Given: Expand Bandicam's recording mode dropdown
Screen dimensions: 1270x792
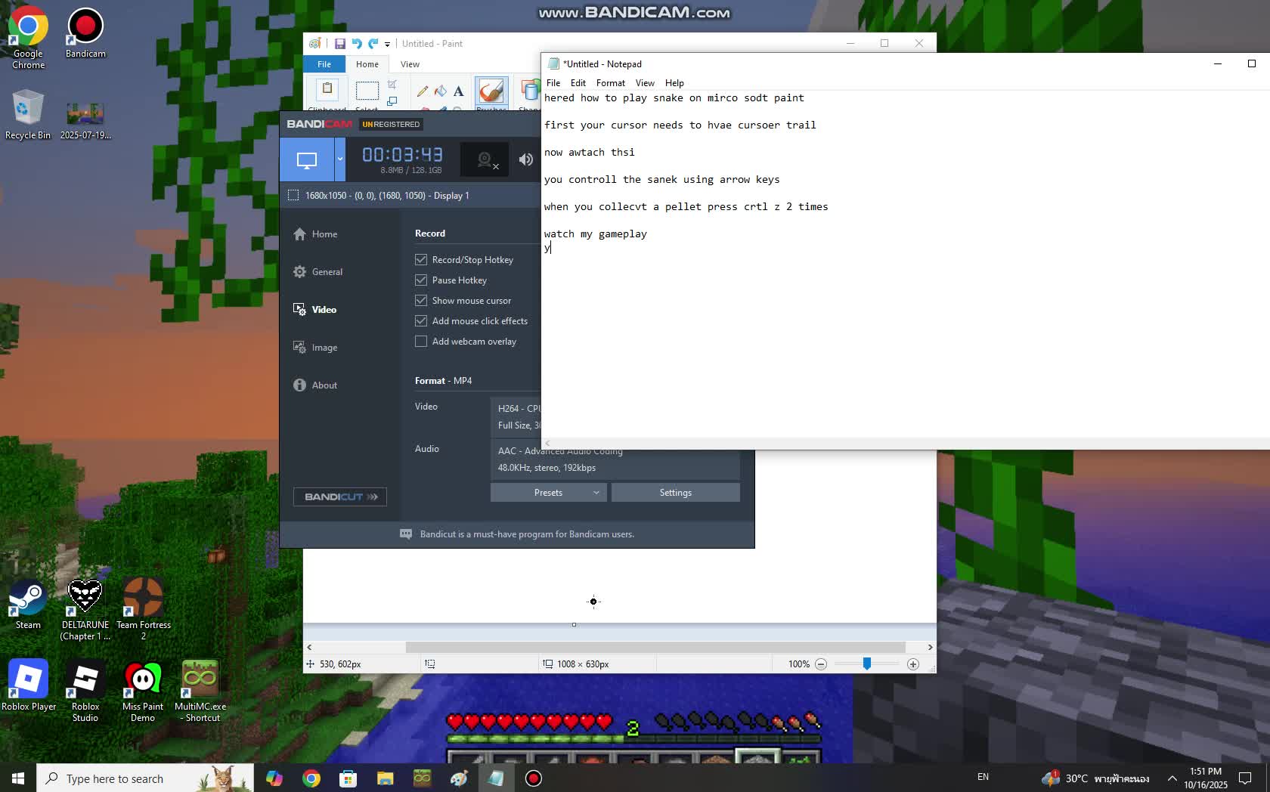Looking at the screenshot, I should click(340, 159).
